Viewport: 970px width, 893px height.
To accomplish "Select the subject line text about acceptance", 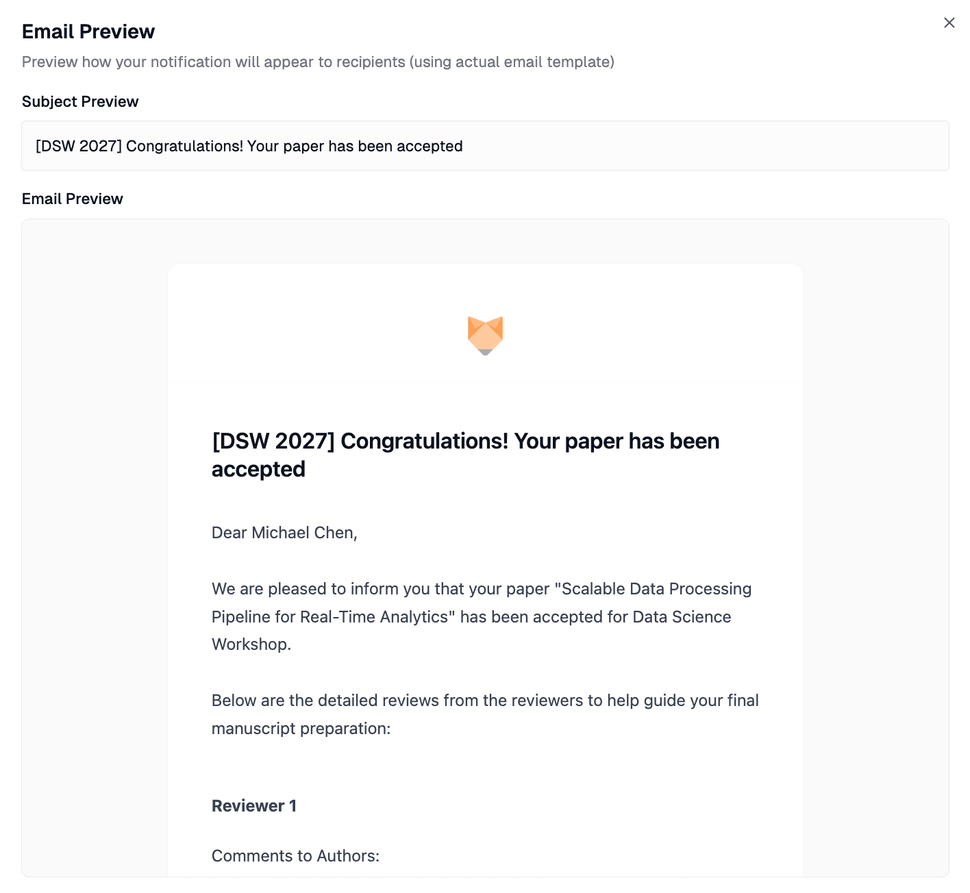I will pyautogui.click(x=249, y=146).
